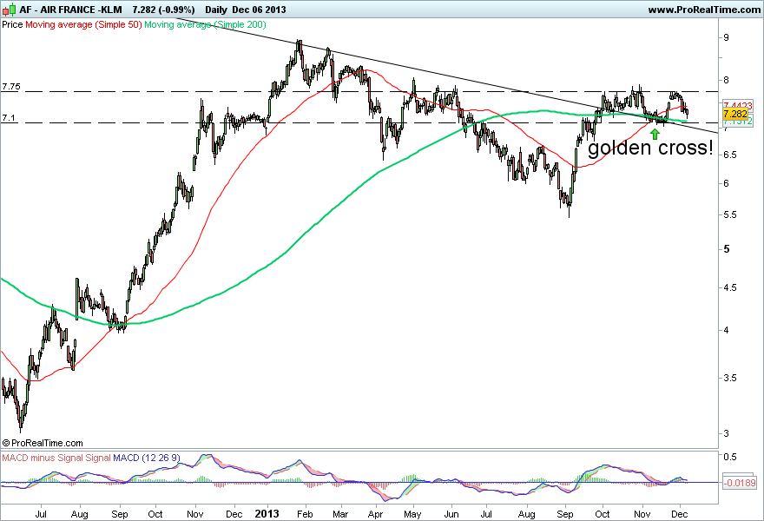Click the '3.5' tick on the price axis
This screenshot has height=521, width=764.
coord(729,378)
